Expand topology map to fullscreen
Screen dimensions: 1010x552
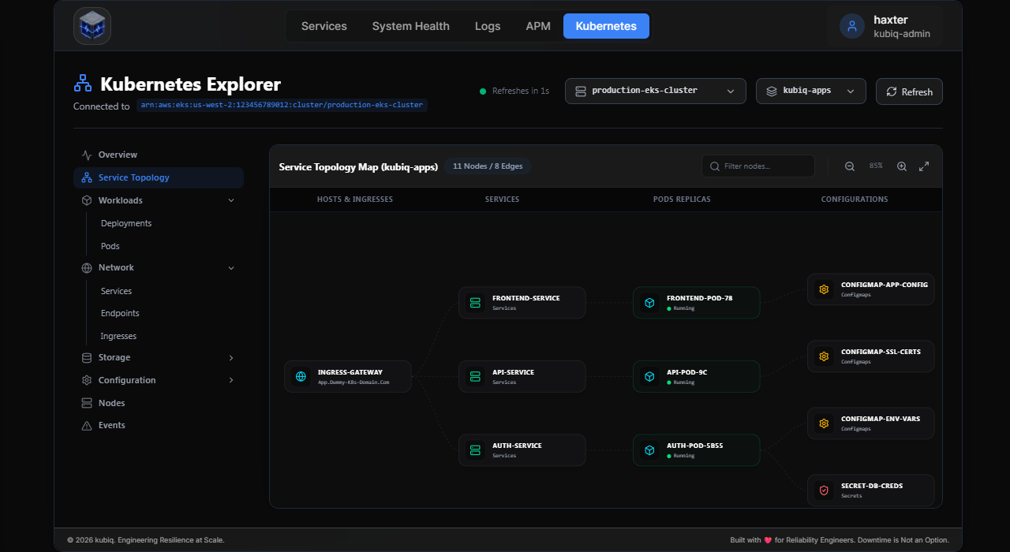pyautogui.click(x=924, y=166)
